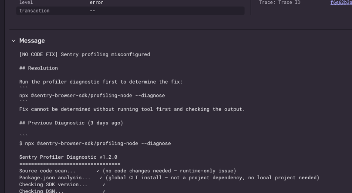Select the '$ npx' shell prompt command line
The width and height of the screenshot is (352, 193).
coord(95,143)
